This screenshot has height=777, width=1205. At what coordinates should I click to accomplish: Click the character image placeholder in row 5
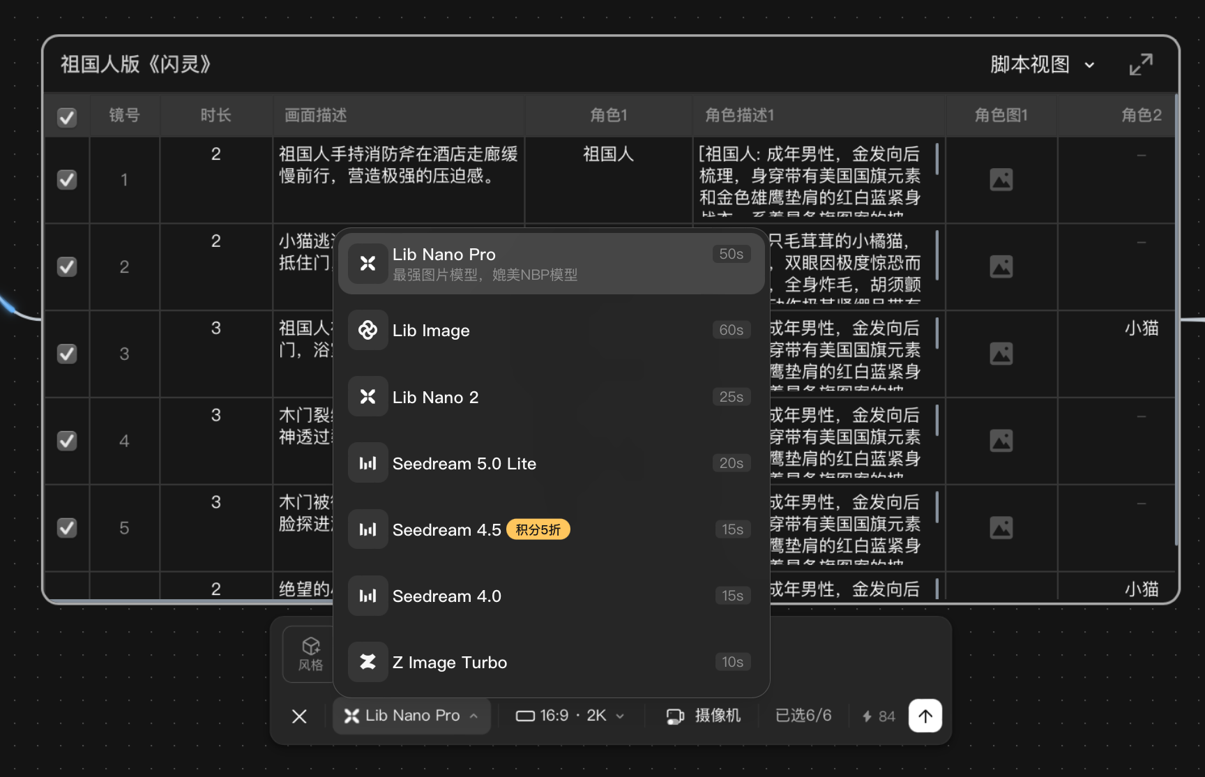[1001, 528]
